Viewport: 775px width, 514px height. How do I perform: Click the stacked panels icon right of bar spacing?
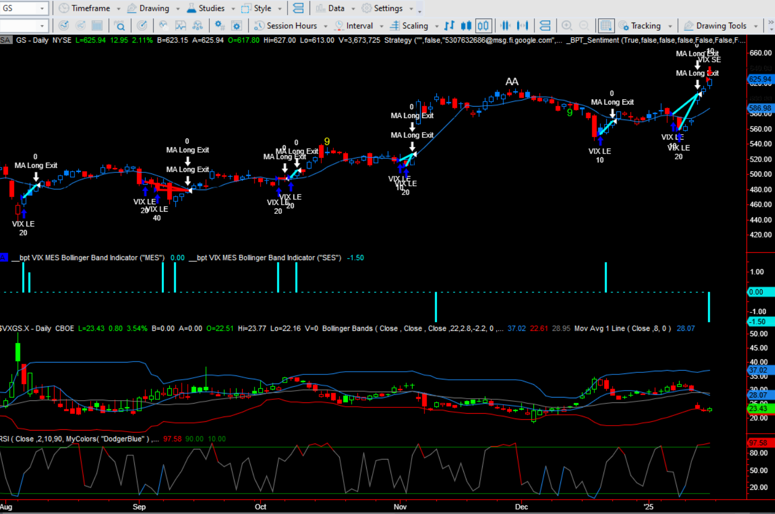(545, 25)
